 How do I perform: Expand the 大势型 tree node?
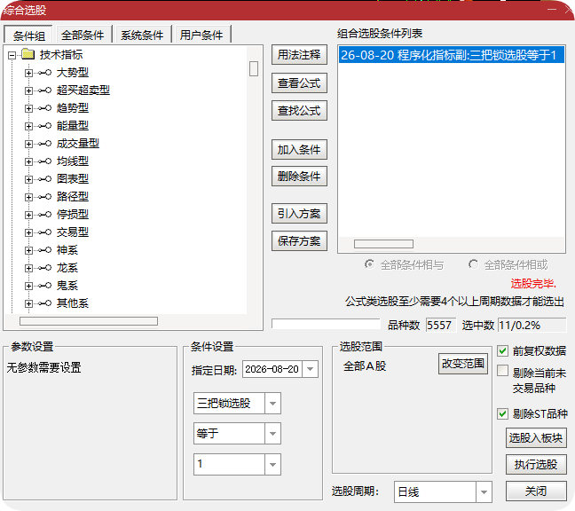pos(28,73)
